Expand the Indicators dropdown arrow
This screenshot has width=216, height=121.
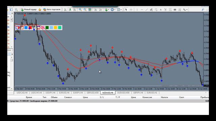(109, 10)
